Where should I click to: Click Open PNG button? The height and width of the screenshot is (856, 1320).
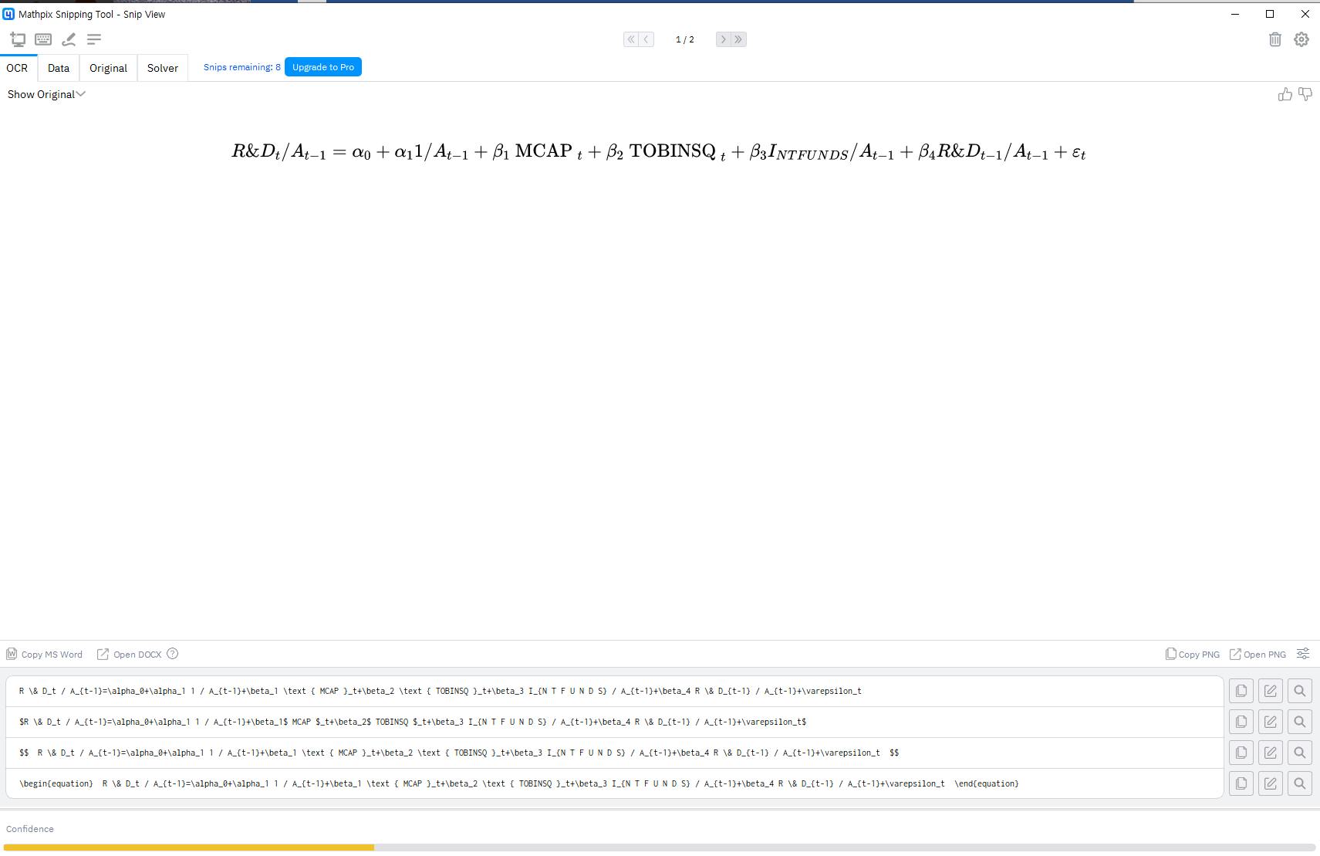click(1258, 654)
